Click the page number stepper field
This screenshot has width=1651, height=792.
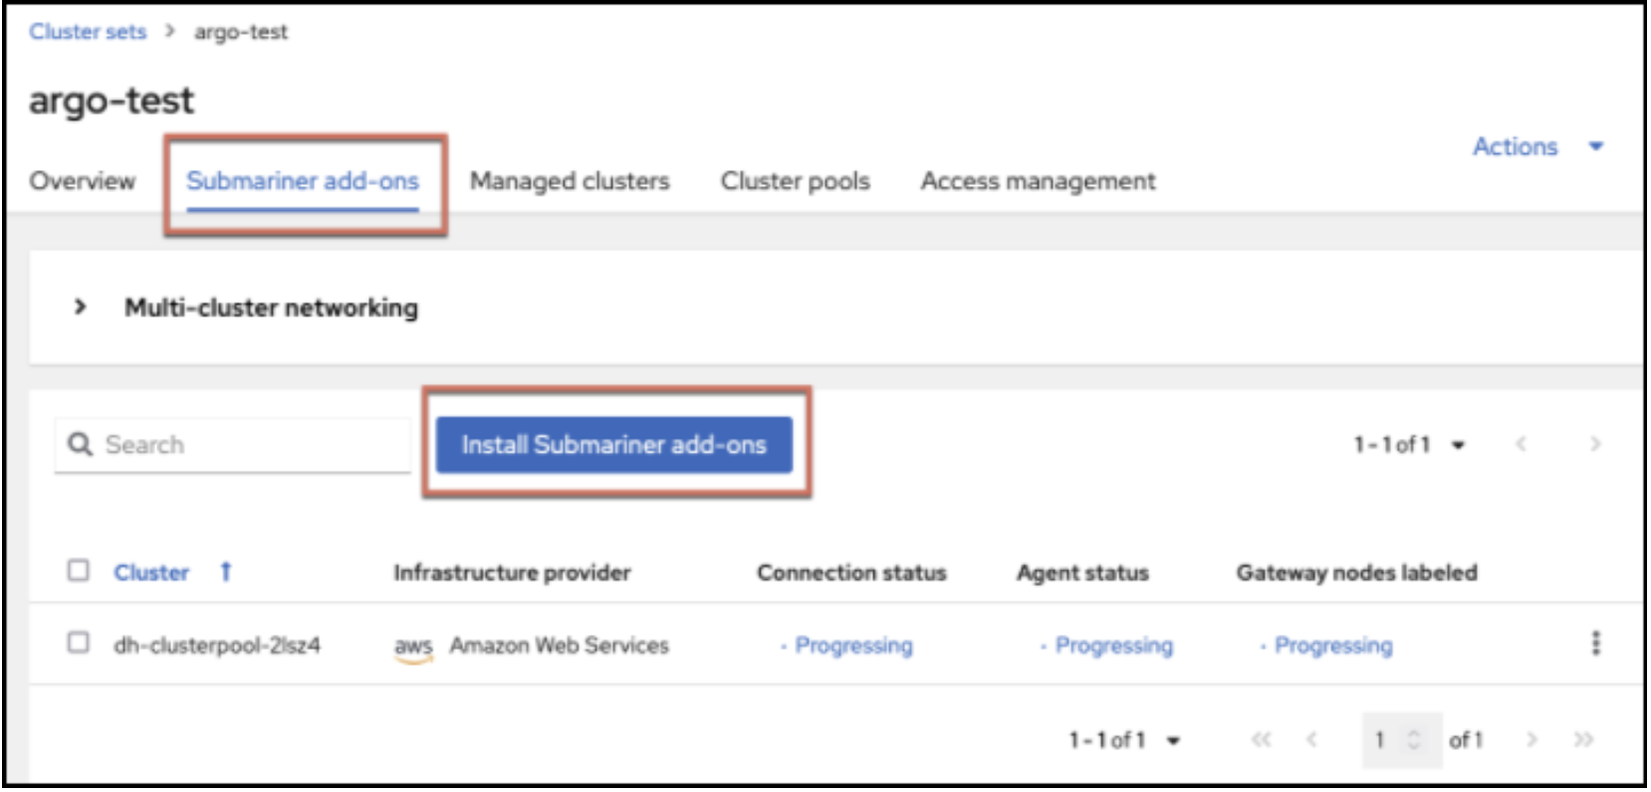click(1390, 740)
